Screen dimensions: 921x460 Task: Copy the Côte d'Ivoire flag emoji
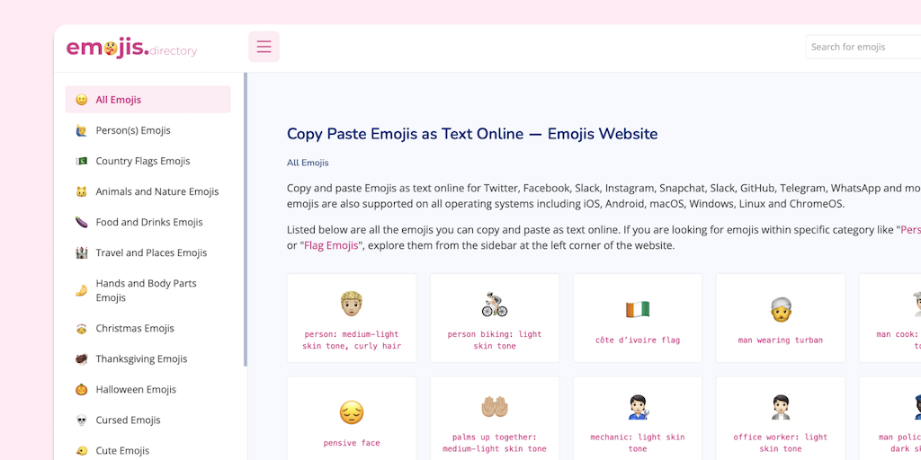point(638,309)
